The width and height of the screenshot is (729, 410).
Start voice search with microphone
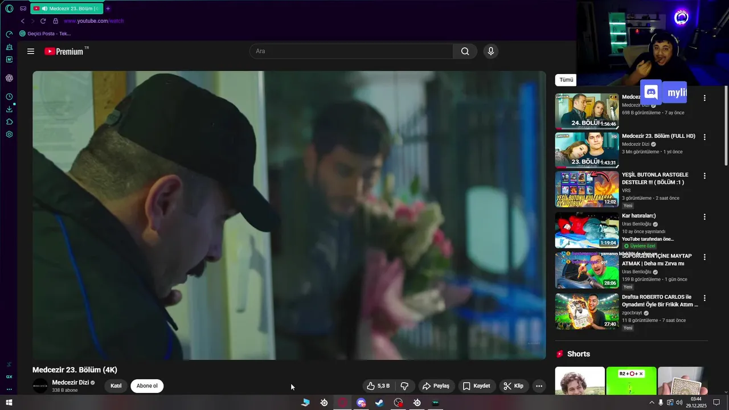491,51
